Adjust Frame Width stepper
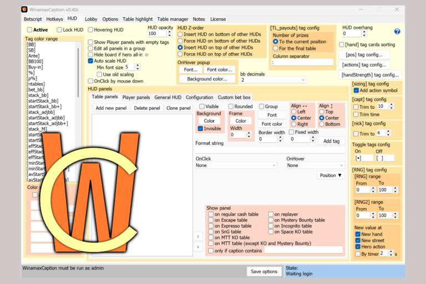426x284 pixels. 249,135
